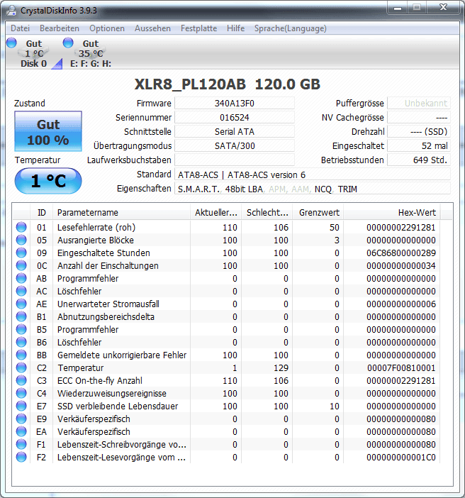This screenshot has width=465, height=498.
Task: Click status orb of AC Löschfehler row
Action: pos(21,291)
